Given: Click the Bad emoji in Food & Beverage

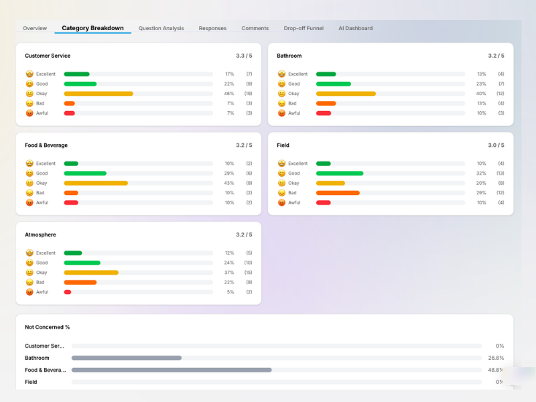Looking at the screenshot, I should tap(29, 193).
